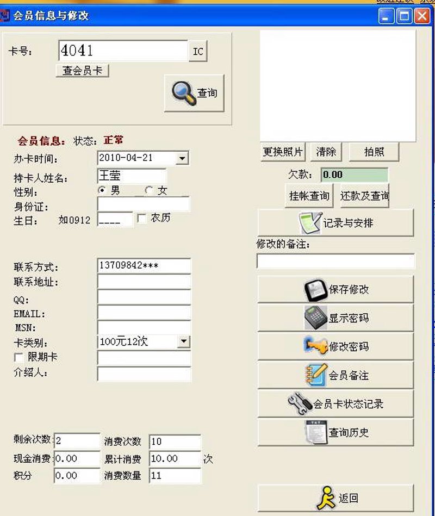Click the 修改的备注 input field
The height and width of the screenshot is (516, 435).
pyautogui.click(x=335, y=262)
